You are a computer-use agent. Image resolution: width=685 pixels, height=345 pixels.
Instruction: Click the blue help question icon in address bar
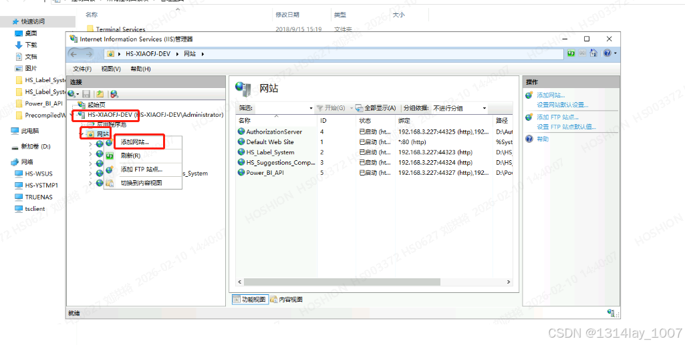click(x=607, y=53)
